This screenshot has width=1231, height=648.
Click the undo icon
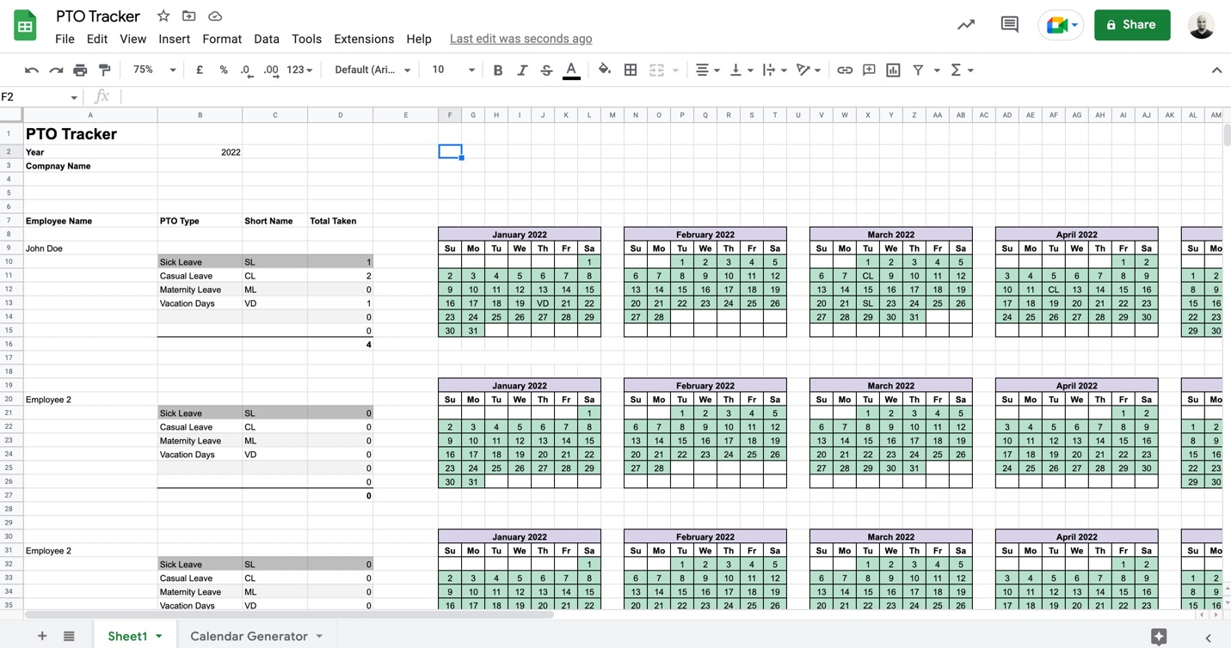32,70
